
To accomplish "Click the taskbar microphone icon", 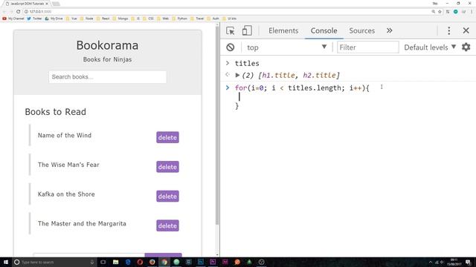I will tap(92, 262).
